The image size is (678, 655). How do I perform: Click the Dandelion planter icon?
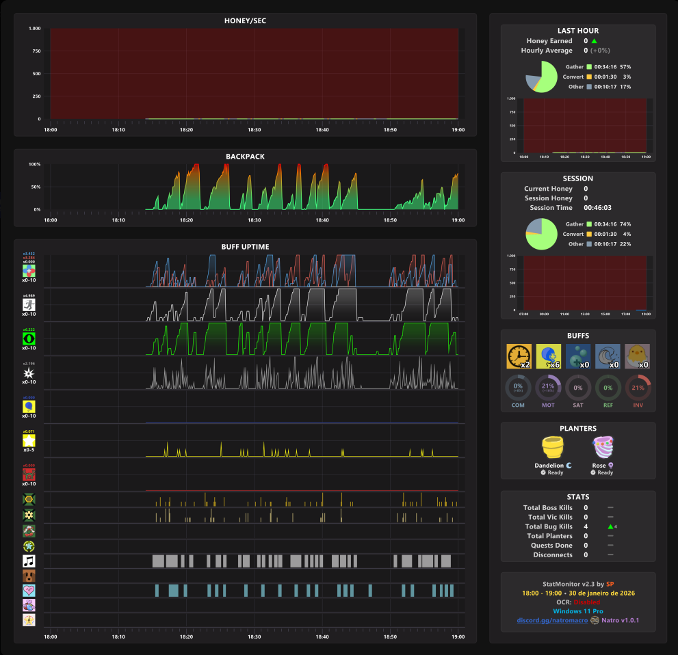(x=553, y=447)
